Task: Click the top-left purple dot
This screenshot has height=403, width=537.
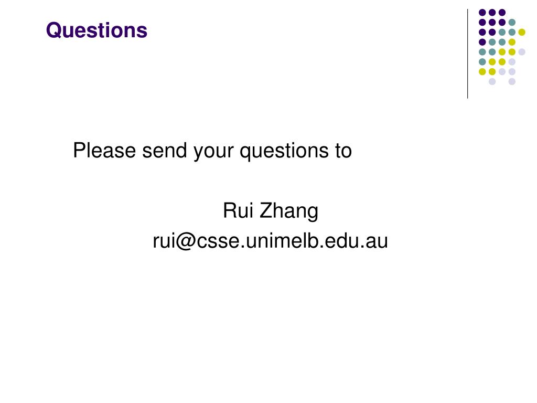Action: click(x=482, y=13)
